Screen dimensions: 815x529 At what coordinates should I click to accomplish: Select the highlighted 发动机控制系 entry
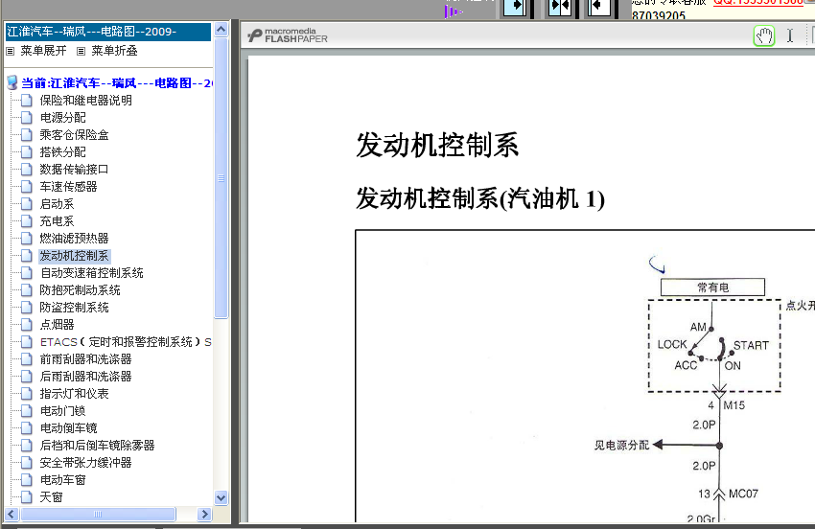pyautogui.click(x=75, y=256)
